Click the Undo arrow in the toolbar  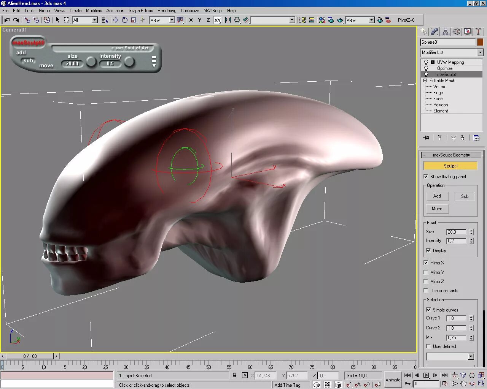7,20
